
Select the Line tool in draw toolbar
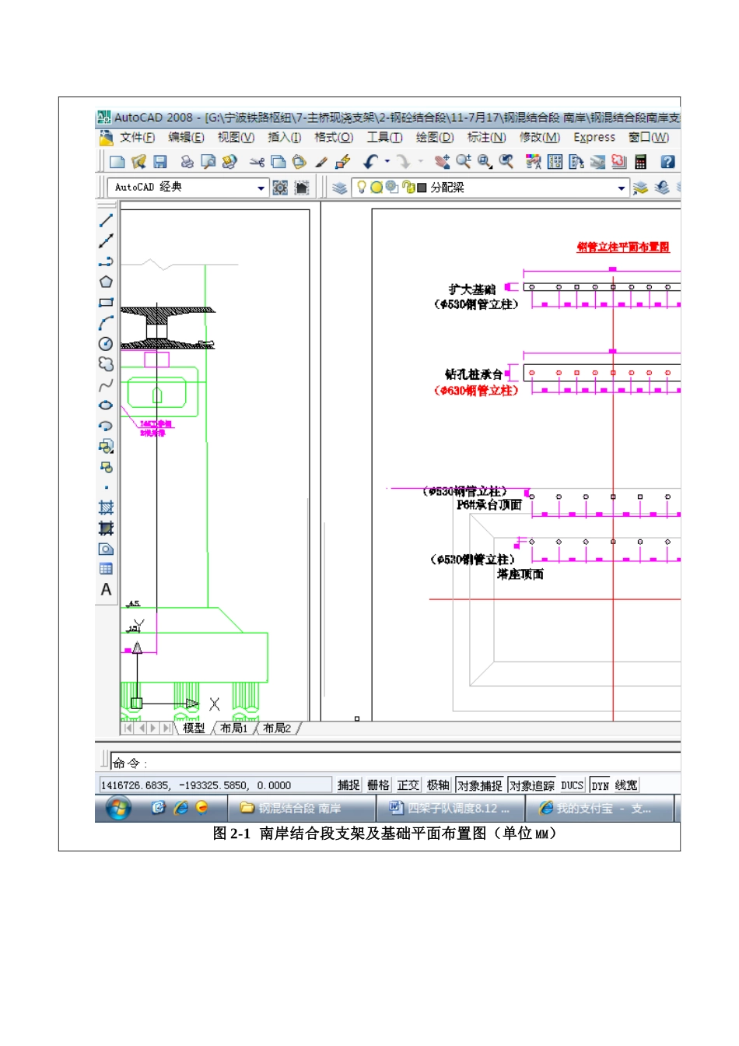107,221
